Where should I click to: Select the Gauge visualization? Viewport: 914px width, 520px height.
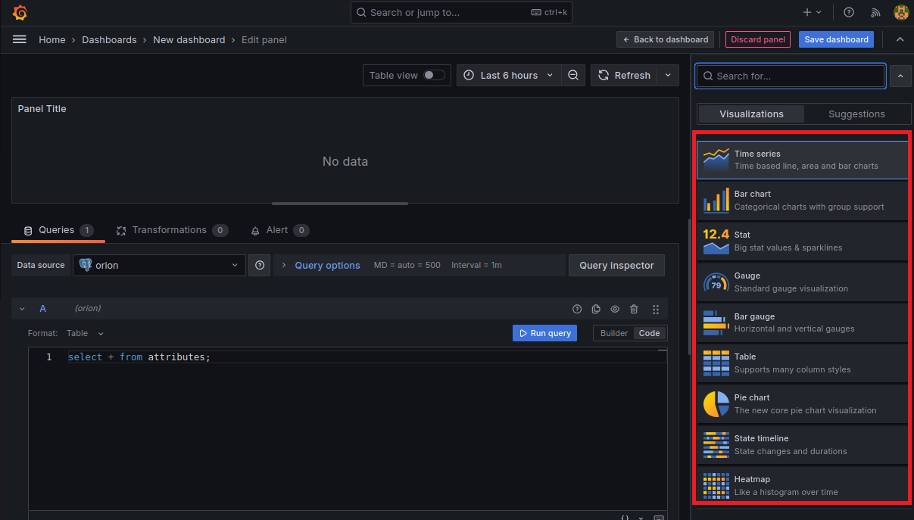click(802, 282)
